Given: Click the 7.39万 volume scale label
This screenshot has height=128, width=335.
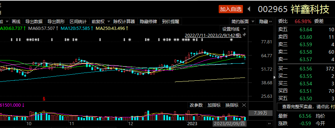Looking at the screenshot, I should click(x=260, y=113).
